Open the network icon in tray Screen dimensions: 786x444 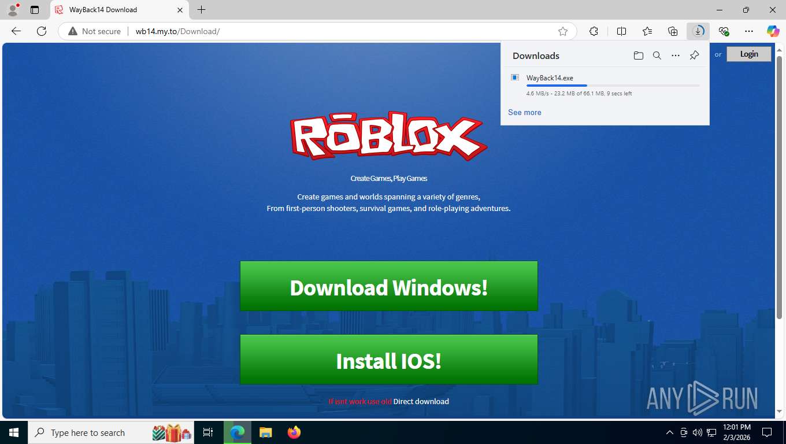(x=711, y=432)
